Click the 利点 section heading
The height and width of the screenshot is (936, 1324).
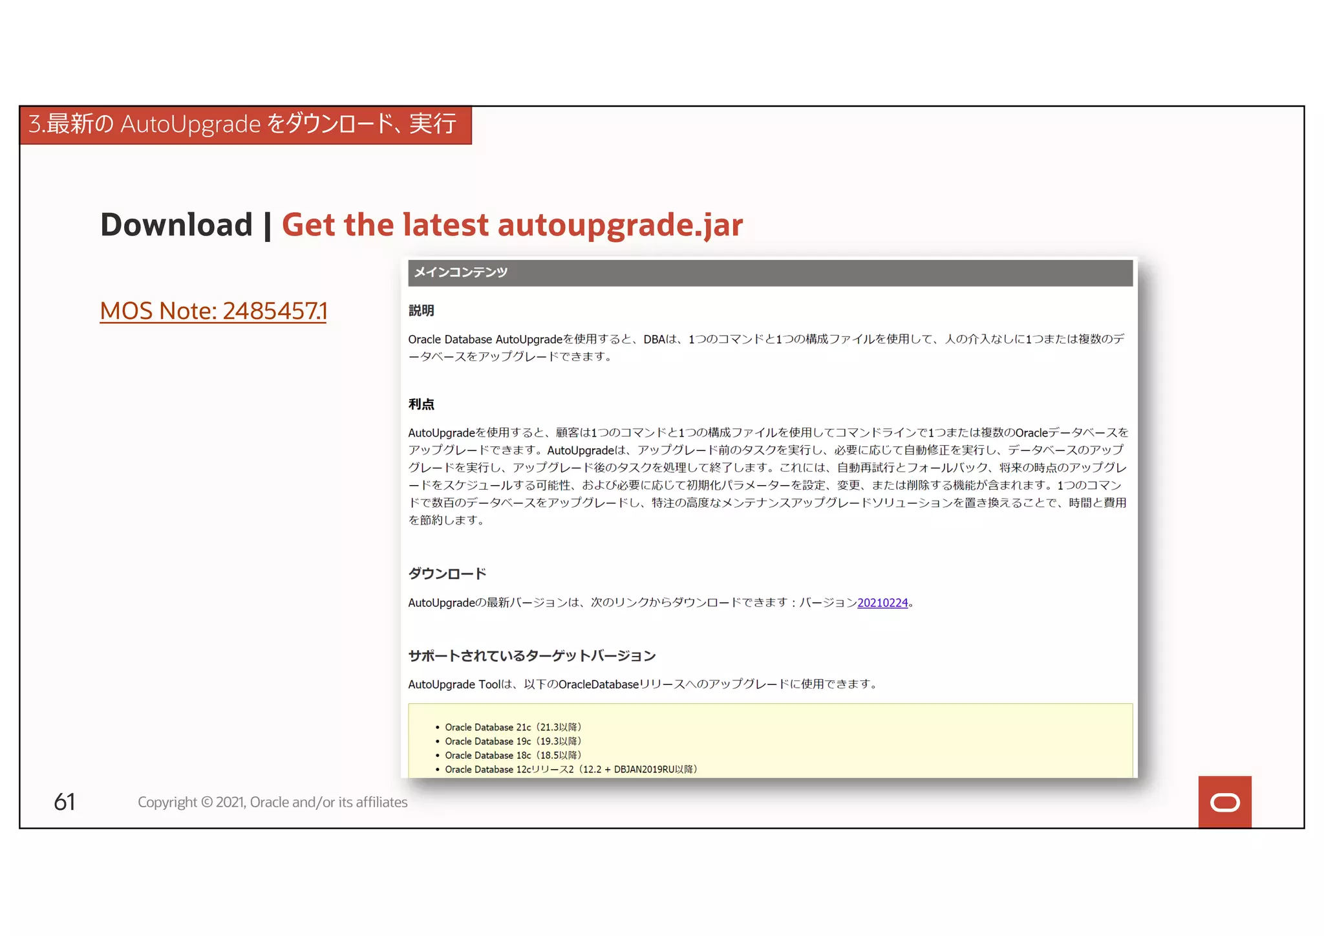(x=421, y=404)
